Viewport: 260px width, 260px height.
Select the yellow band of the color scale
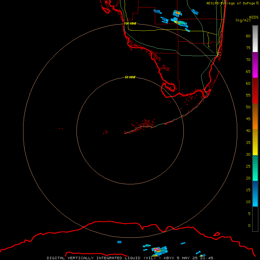[x=255, y=142]
